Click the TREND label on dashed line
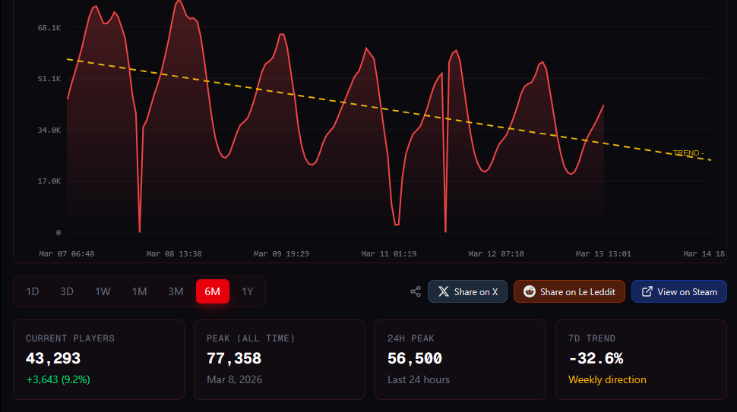 [688, 153]
